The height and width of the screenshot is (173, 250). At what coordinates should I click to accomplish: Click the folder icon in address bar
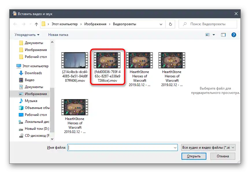tap(44, 24)
